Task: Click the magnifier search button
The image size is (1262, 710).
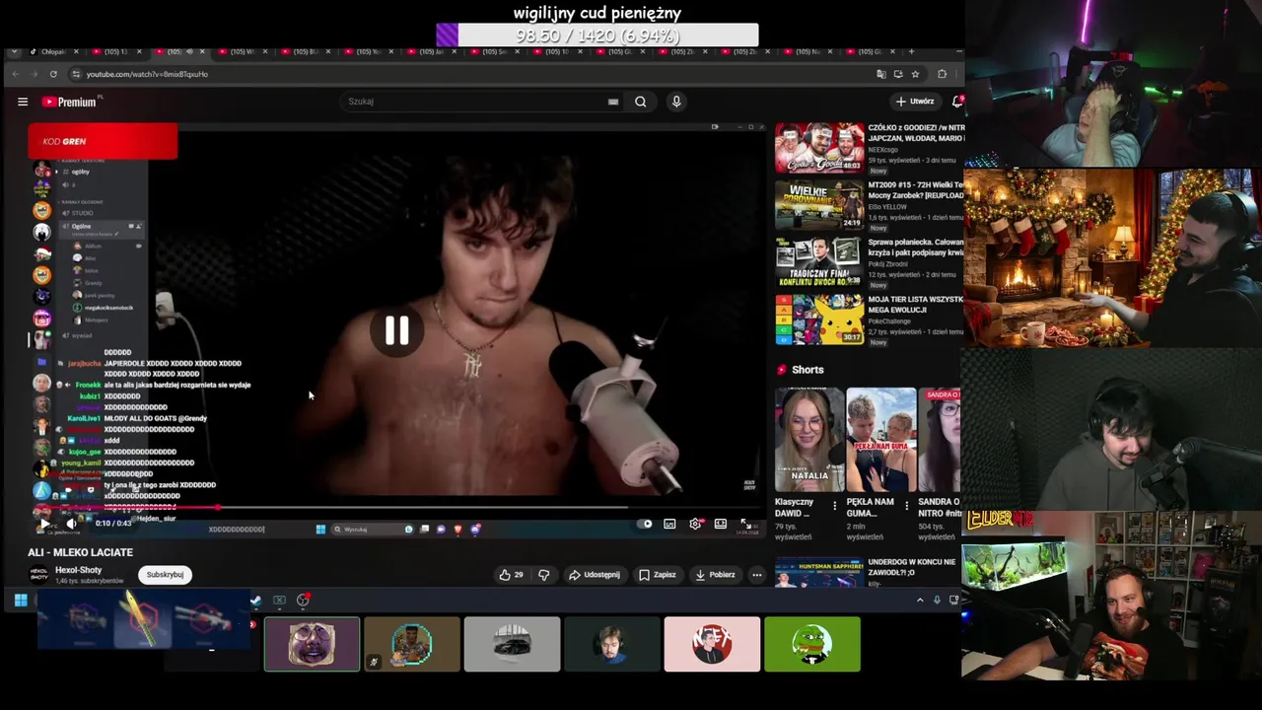Action: pyautogui.click(x=641, y=102)
